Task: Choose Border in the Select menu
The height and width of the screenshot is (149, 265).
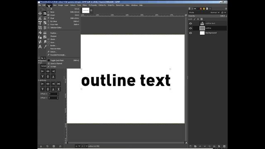Action: click(63, 46)
